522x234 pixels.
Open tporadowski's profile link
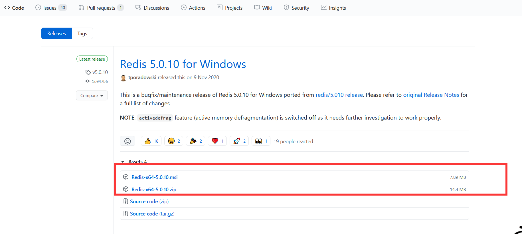click(142, 77)
